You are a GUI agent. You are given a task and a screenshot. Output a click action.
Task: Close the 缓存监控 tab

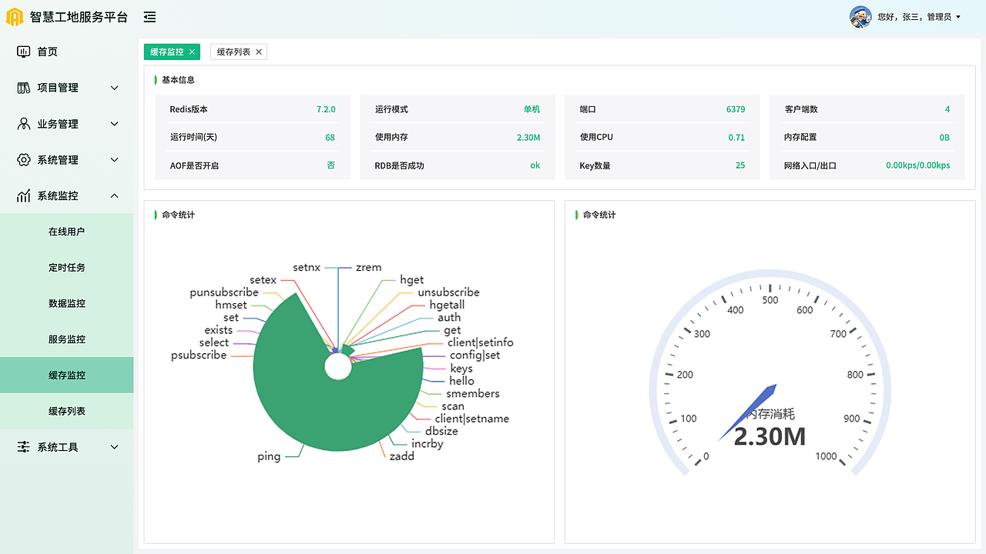192,52
